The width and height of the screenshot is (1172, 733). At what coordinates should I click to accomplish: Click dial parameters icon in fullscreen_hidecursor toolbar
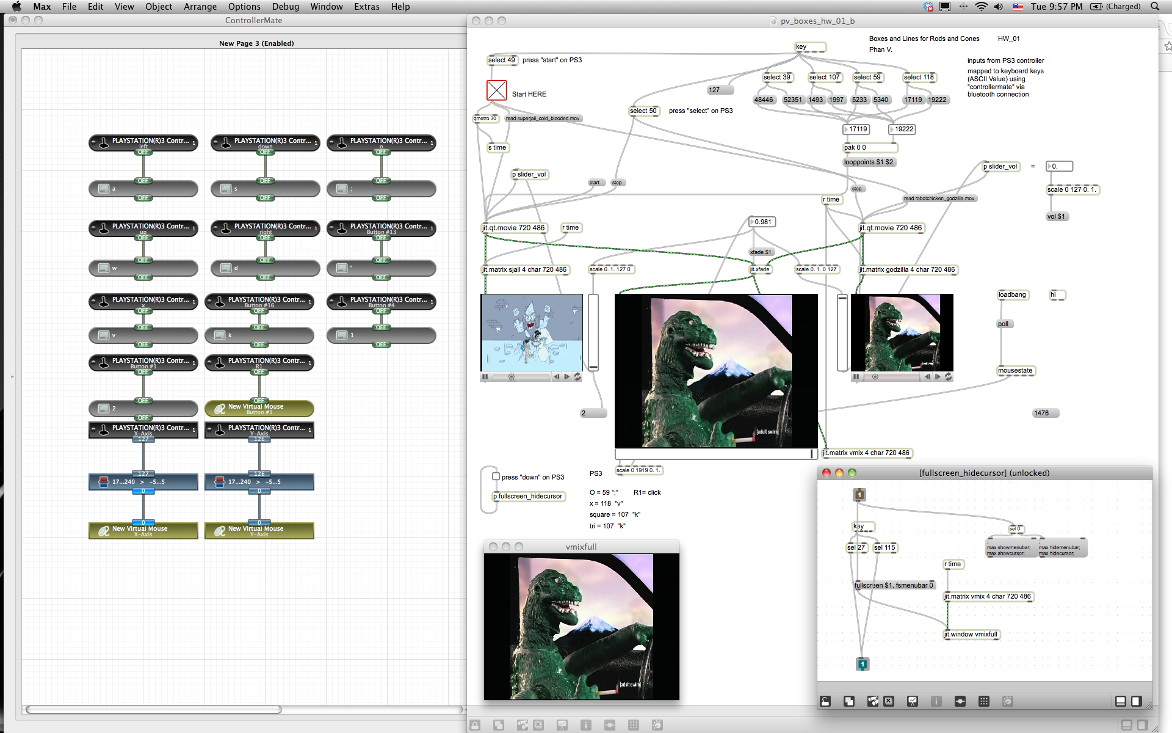coord(1008,701)
